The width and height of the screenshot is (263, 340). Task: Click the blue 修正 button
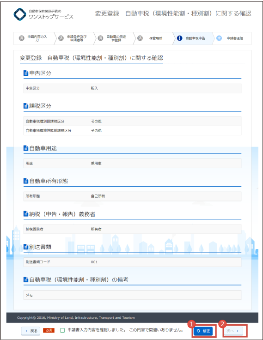coord(203,331)
